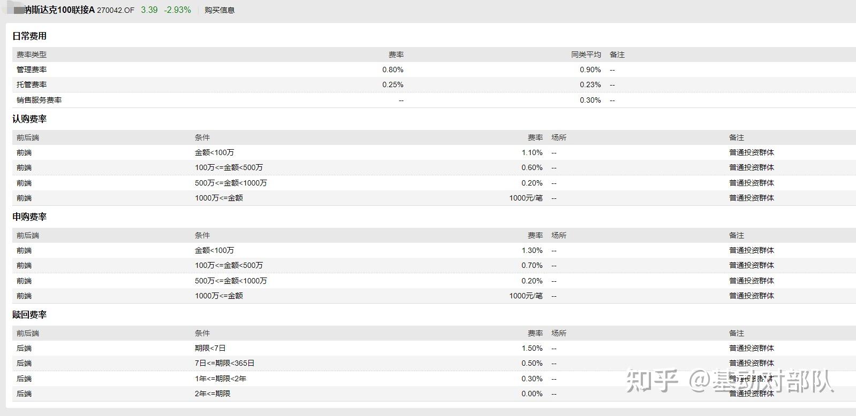Click the 1.10% subscription fee rate
Viewport: 856px width, 416px height.
point(532,152)
